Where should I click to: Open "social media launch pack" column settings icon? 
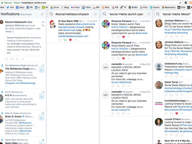[x=149, y=14]
